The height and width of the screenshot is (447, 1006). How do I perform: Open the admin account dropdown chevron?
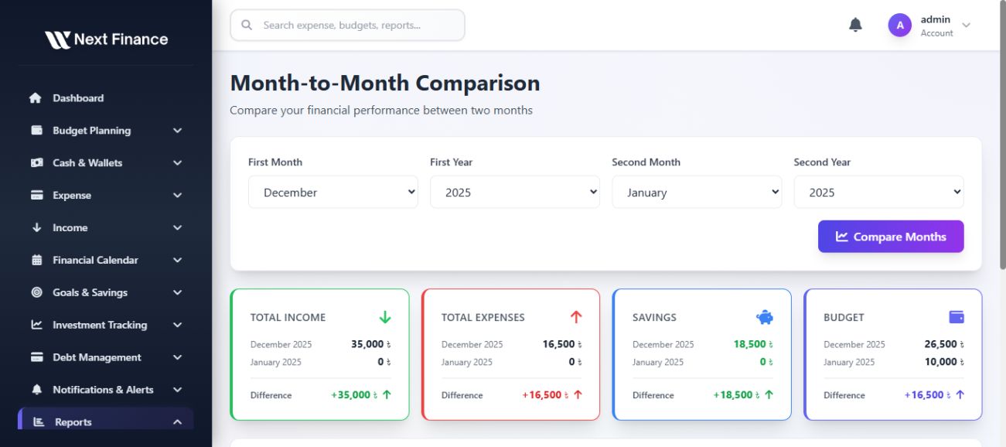(x=966, y=25)
